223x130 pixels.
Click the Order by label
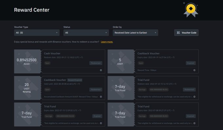pos(117,27)
